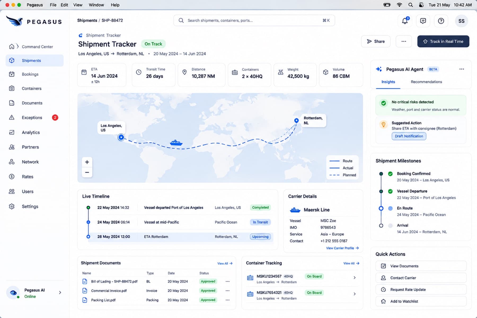The height and width of the screenshot is (318, 477).
Task: Open the notifications bell
Action: coord(405,21)
